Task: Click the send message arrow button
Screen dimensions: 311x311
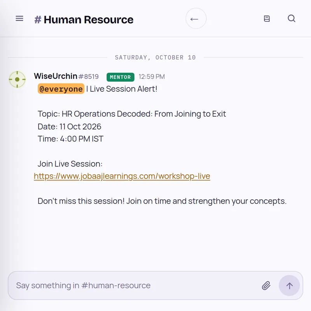Action: (x=289, y=286)
